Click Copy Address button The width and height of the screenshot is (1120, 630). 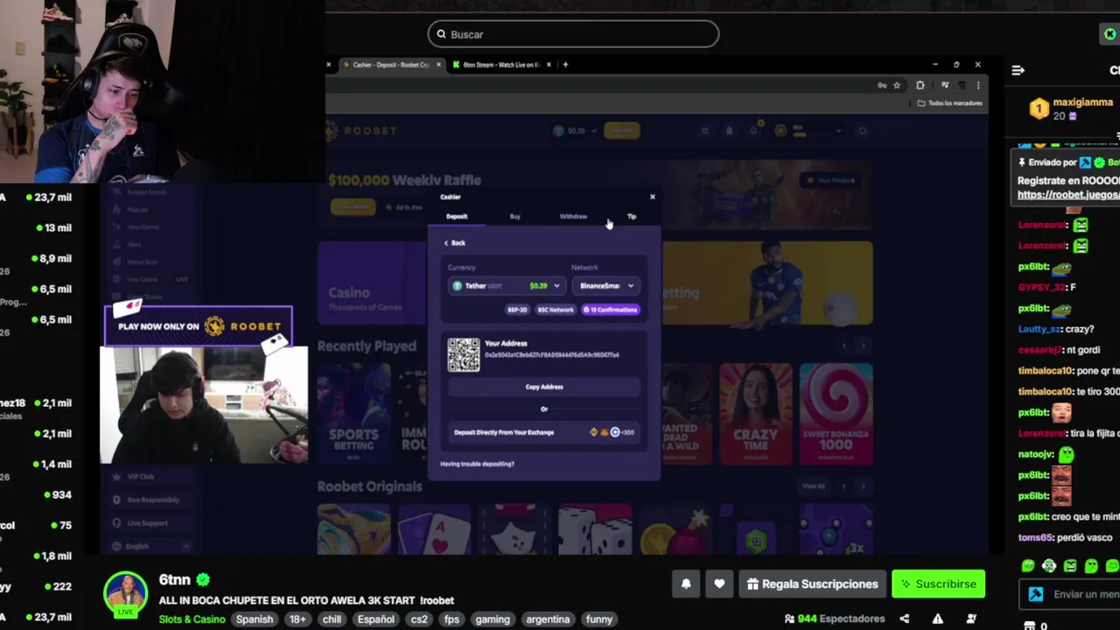544,387
